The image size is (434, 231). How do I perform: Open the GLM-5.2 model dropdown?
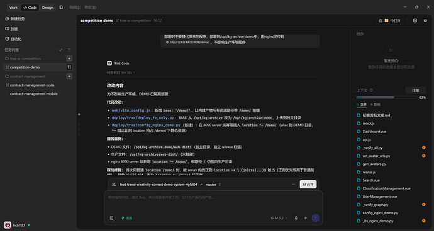click(279, 218)
